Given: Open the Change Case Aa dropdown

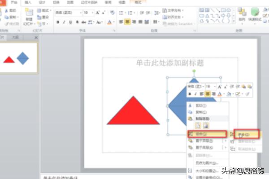Looking at the screenshot, I should pos(100,22).
